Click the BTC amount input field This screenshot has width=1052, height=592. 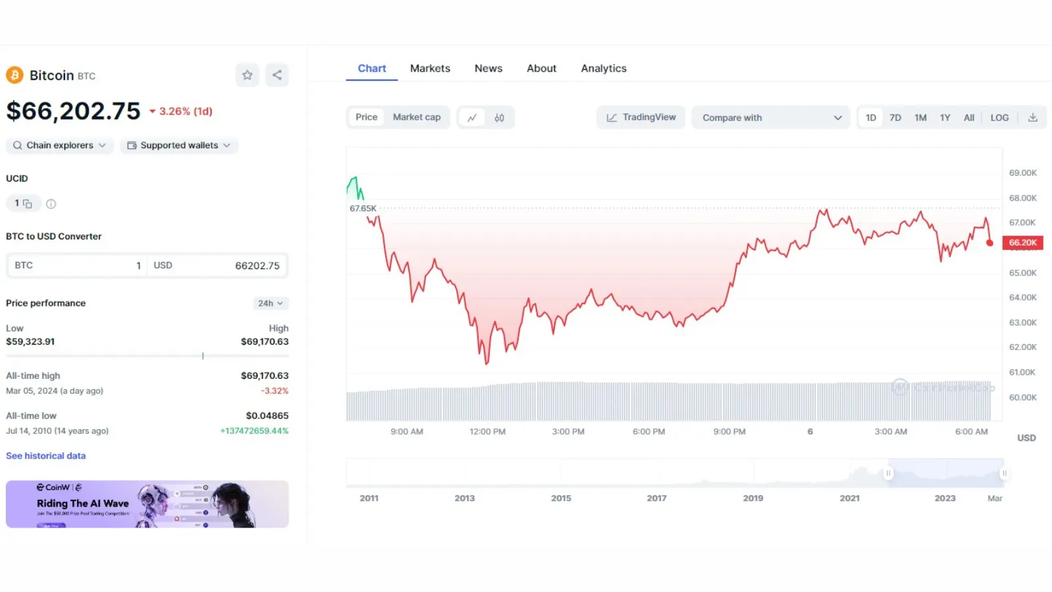point(76,266)
